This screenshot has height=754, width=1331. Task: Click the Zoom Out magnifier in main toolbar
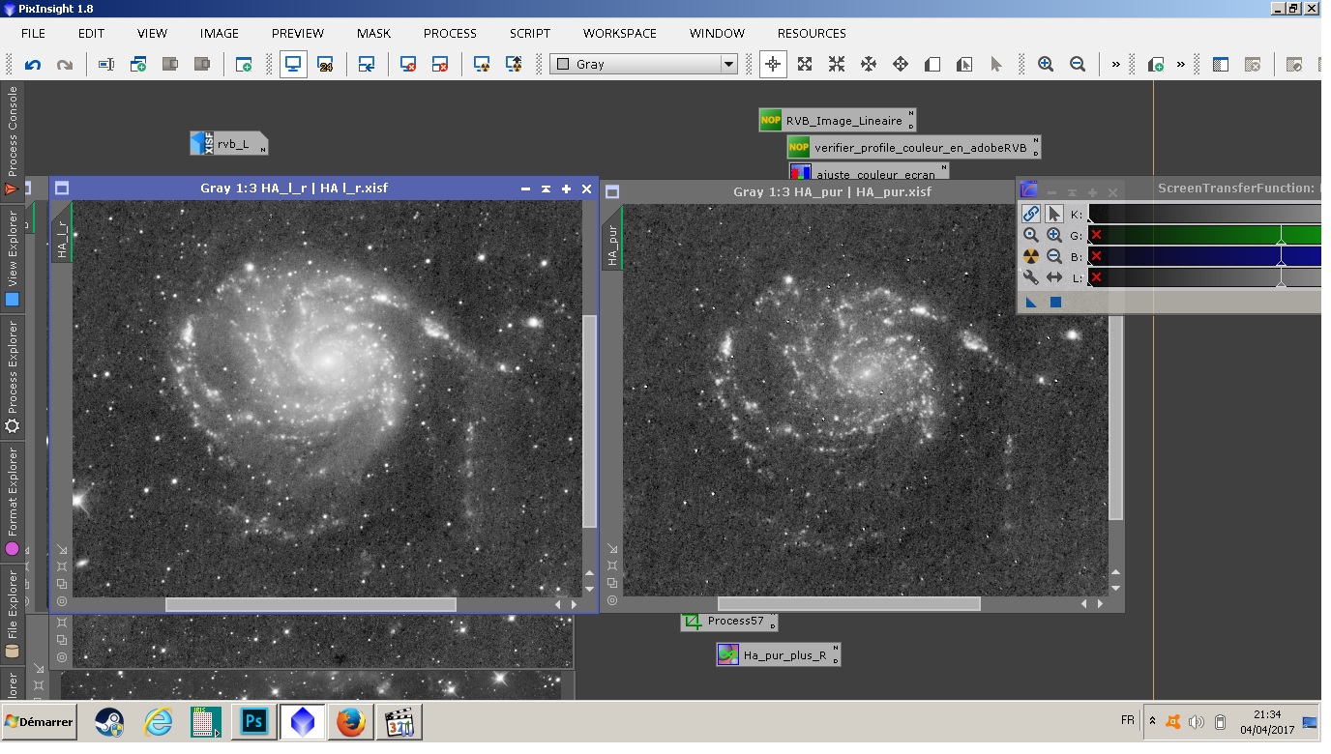(1078, 65)
